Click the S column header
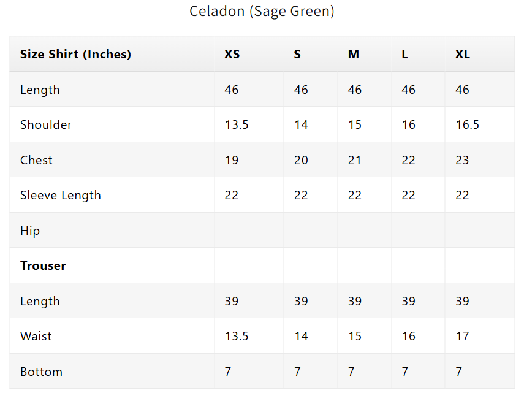This screenshot has width=524, height=393. 297,54
